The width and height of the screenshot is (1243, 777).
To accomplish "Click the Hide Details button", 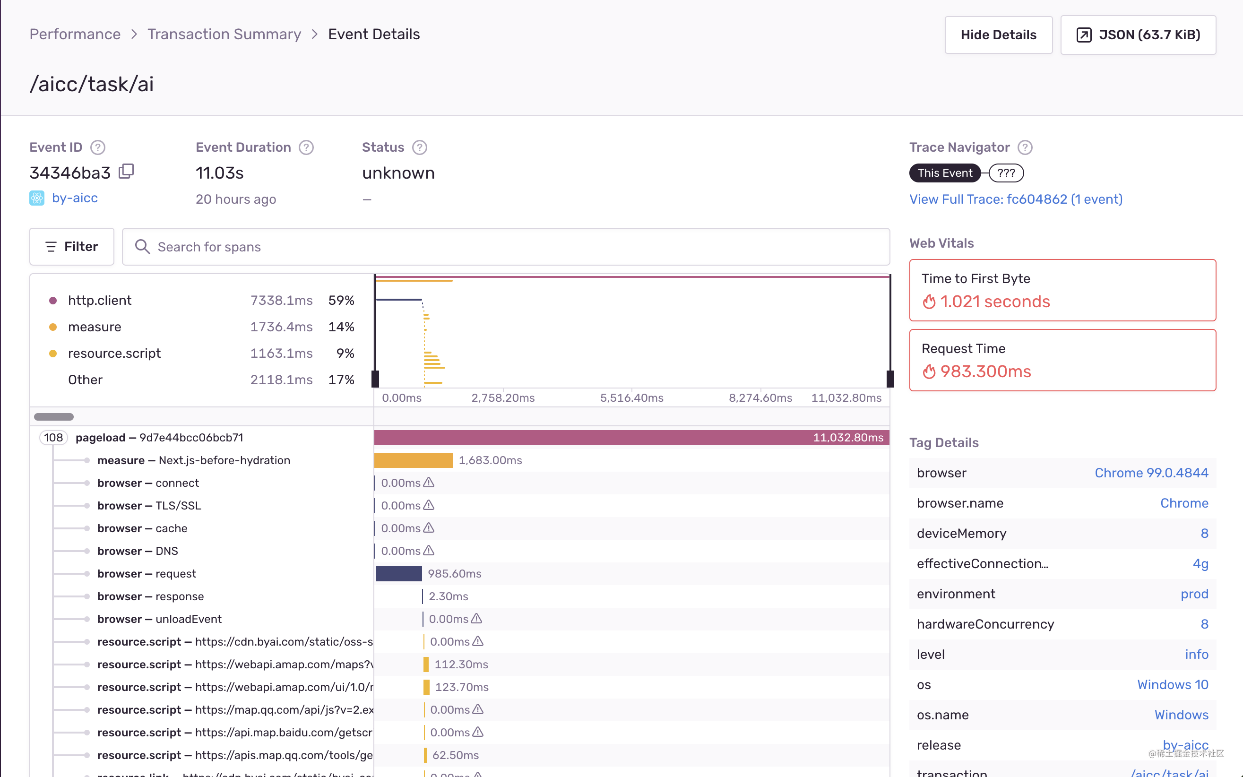I will [998, 35].
